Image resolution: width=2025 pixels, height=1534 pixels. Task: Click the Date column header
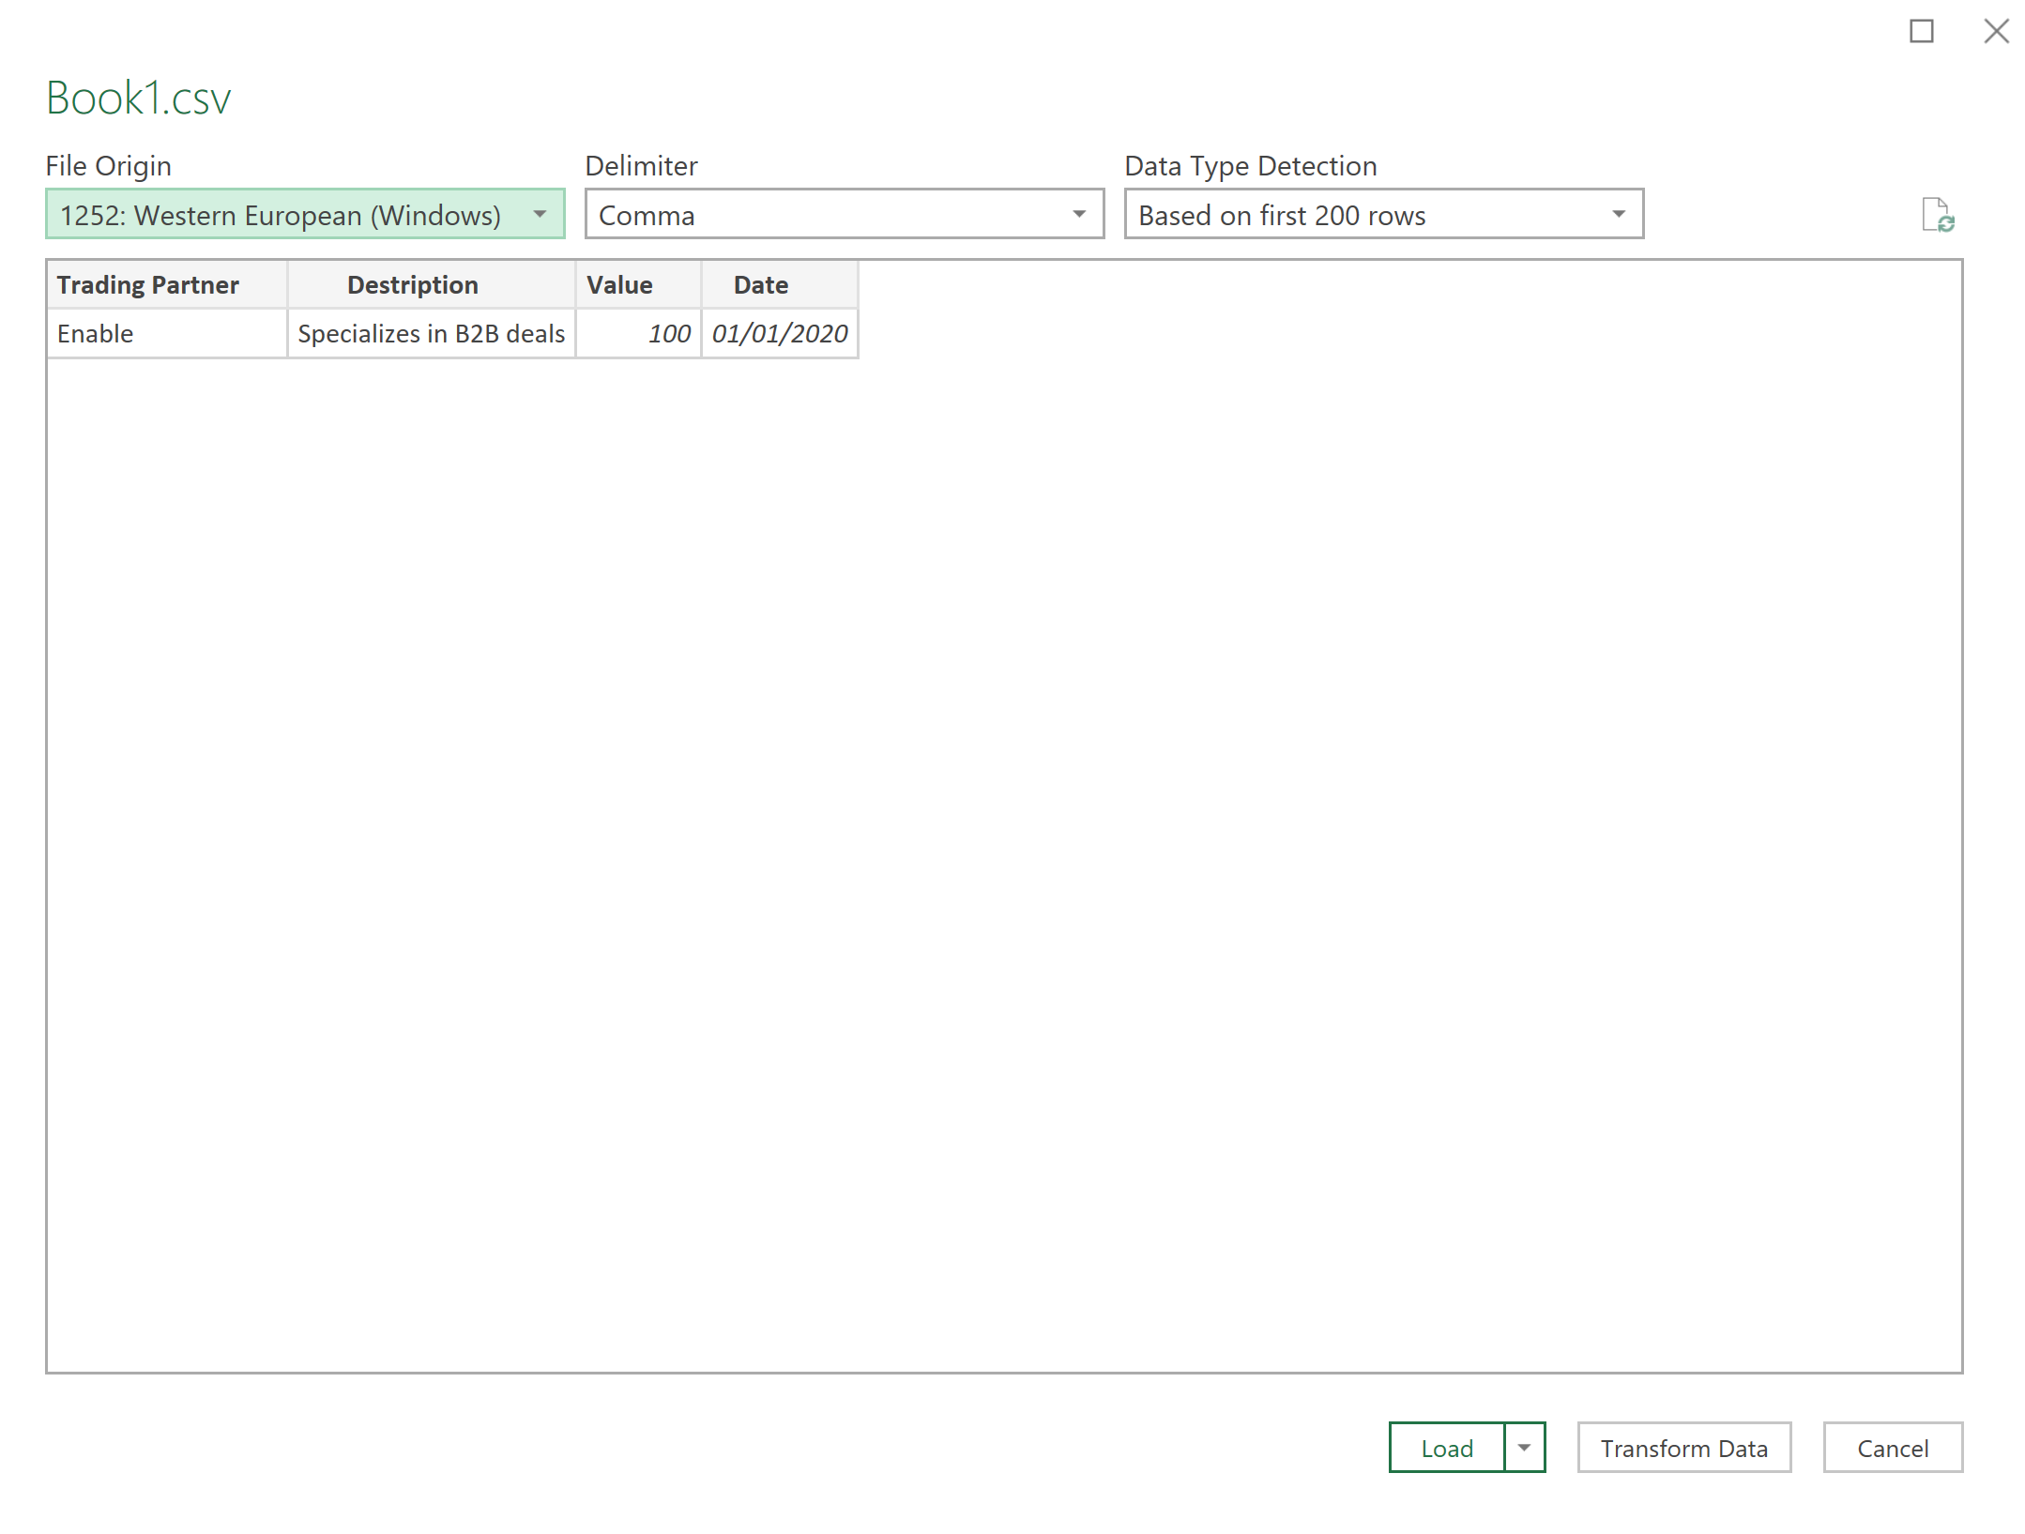(x=760, y=285)
